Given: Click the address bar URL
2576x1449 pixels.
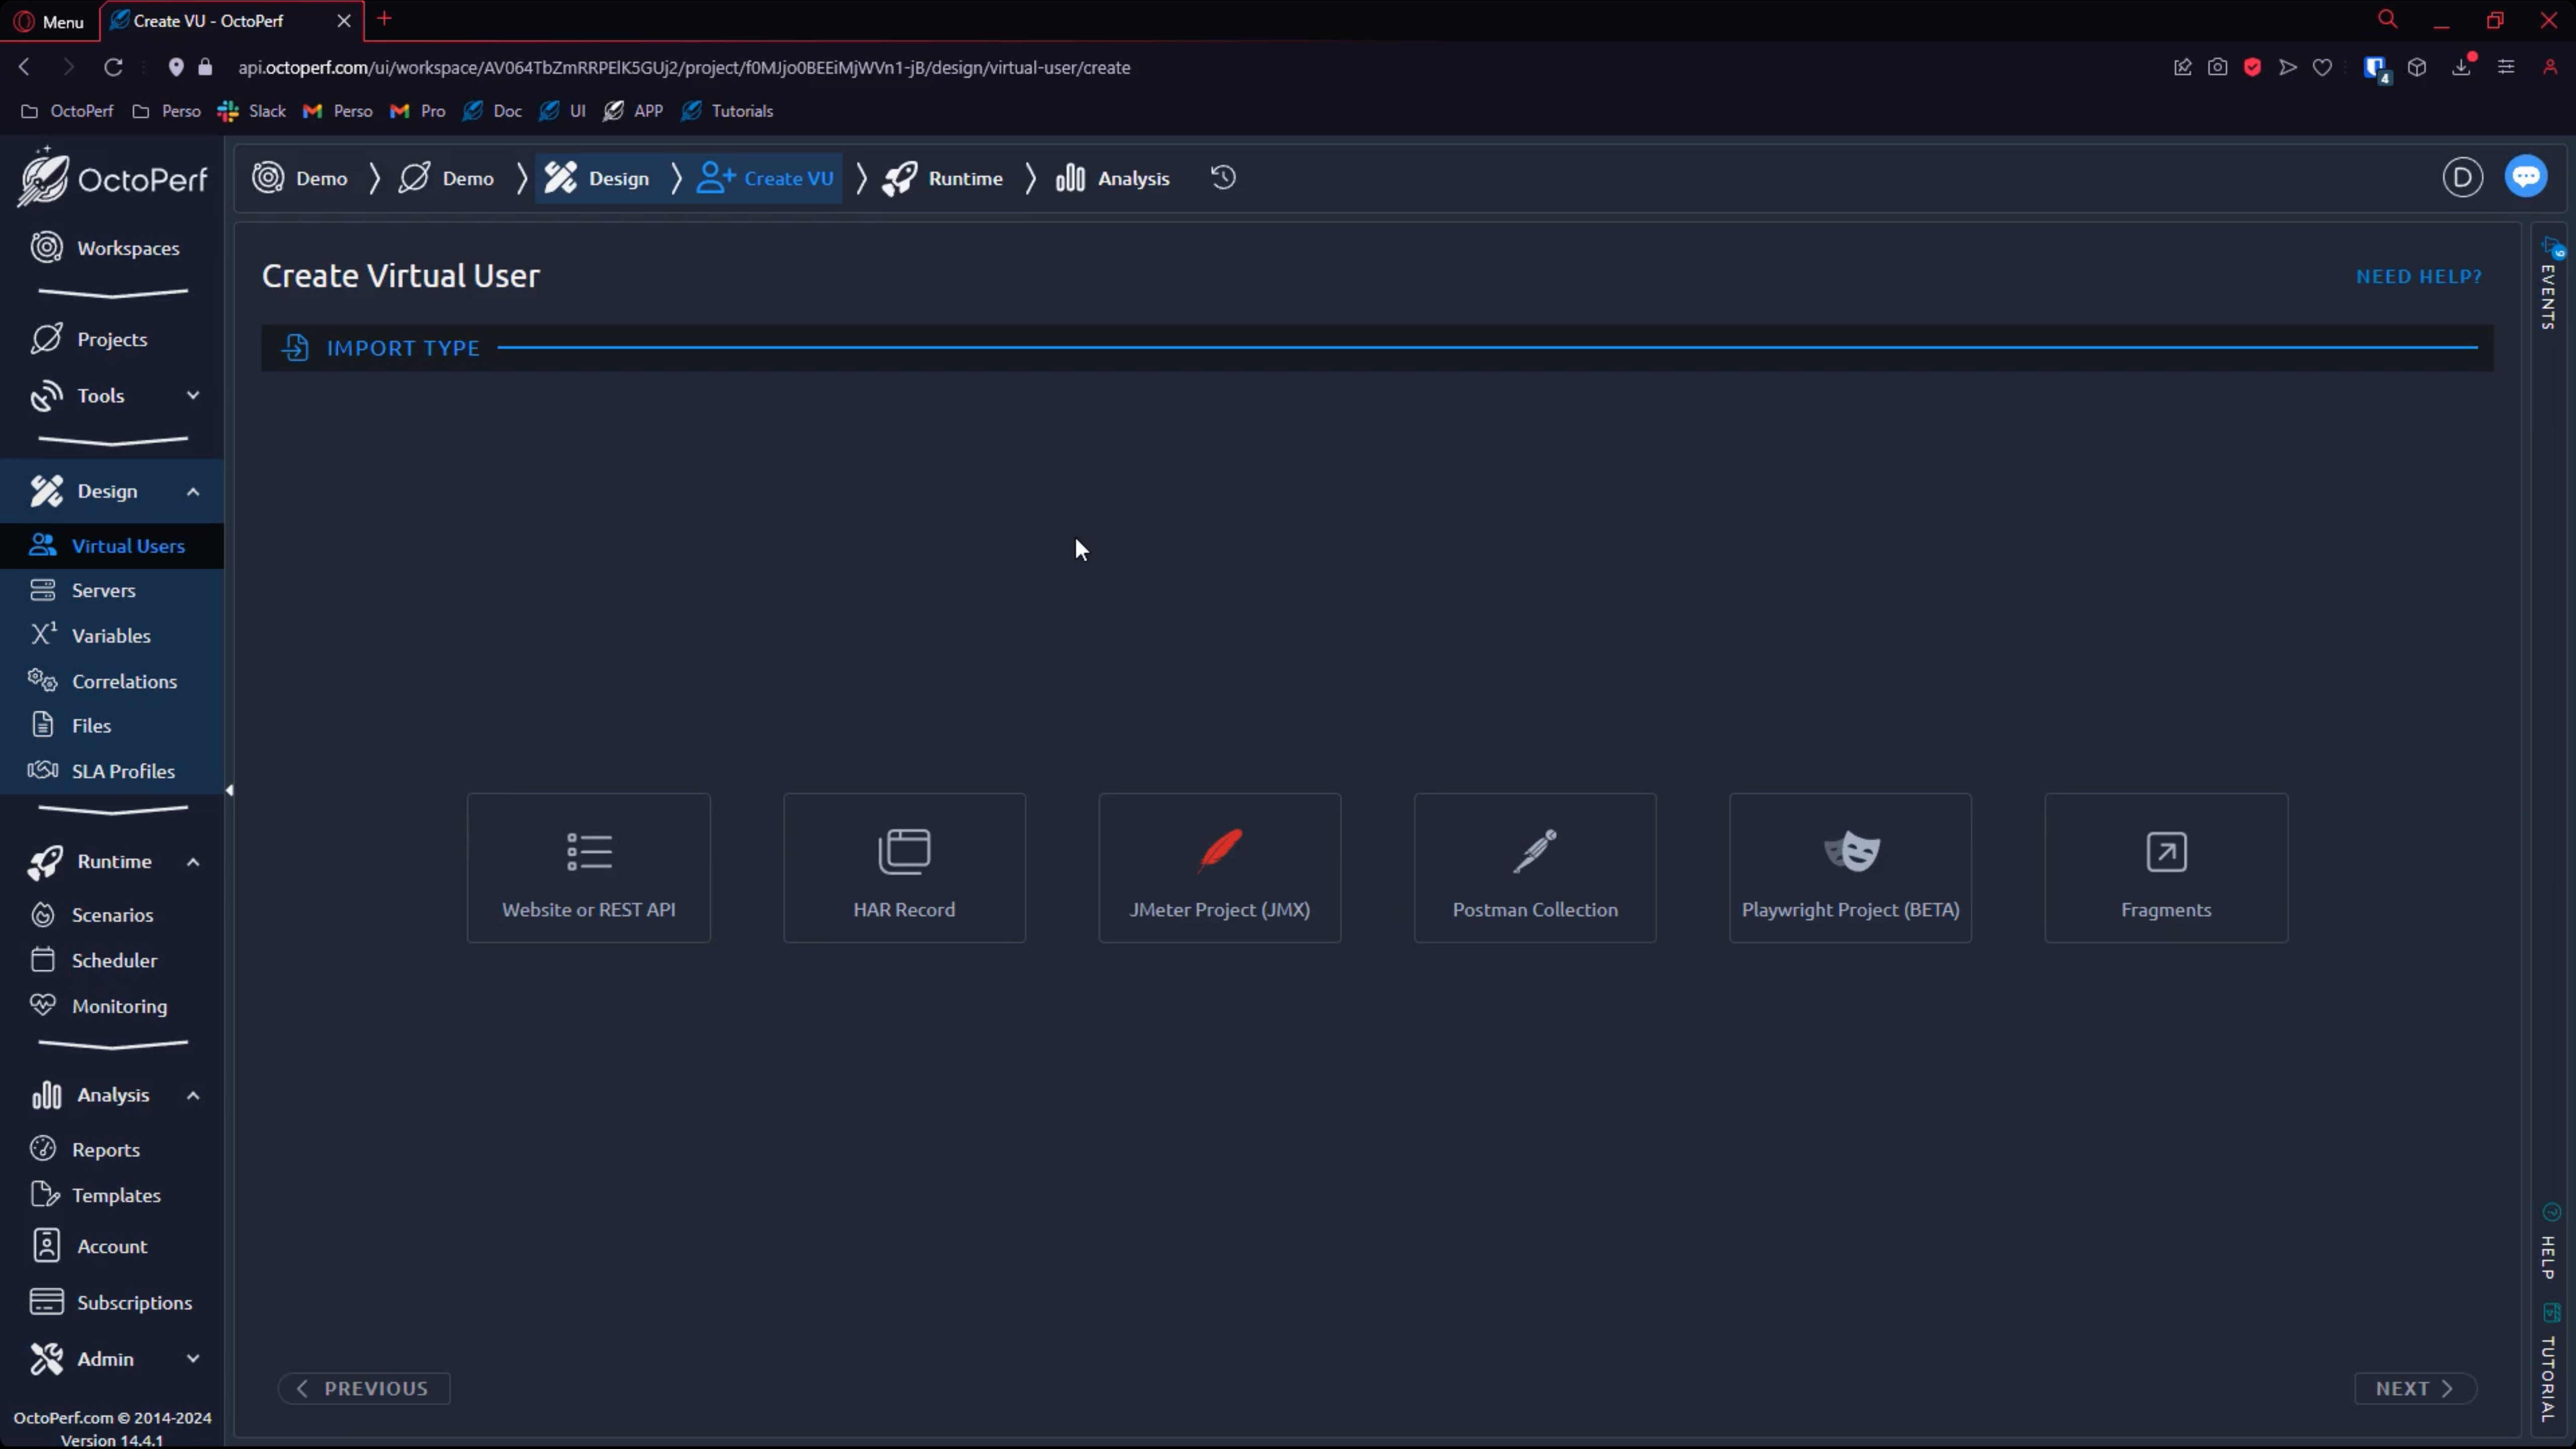Looking at the screenshot, I should [x=684, y=67].
